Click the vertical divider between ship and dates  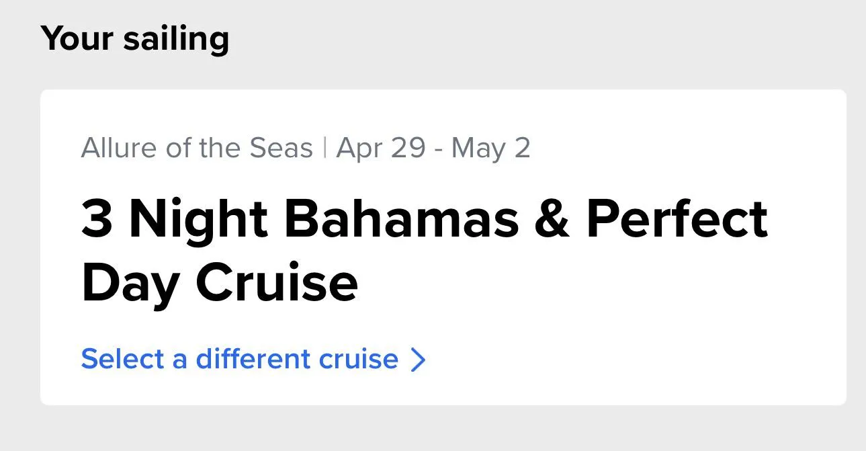pos(325,148)
